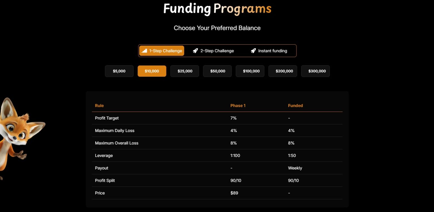The image size is (434, 212).
Task: Click the Profit Target row label
Action: coord(107,118)
